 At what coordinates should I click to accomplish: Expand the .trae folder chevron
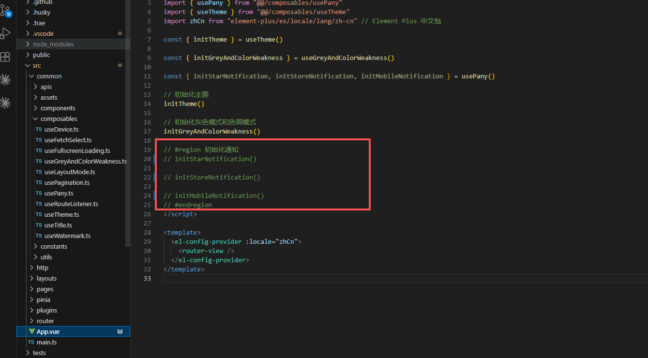tap(28, 23)
